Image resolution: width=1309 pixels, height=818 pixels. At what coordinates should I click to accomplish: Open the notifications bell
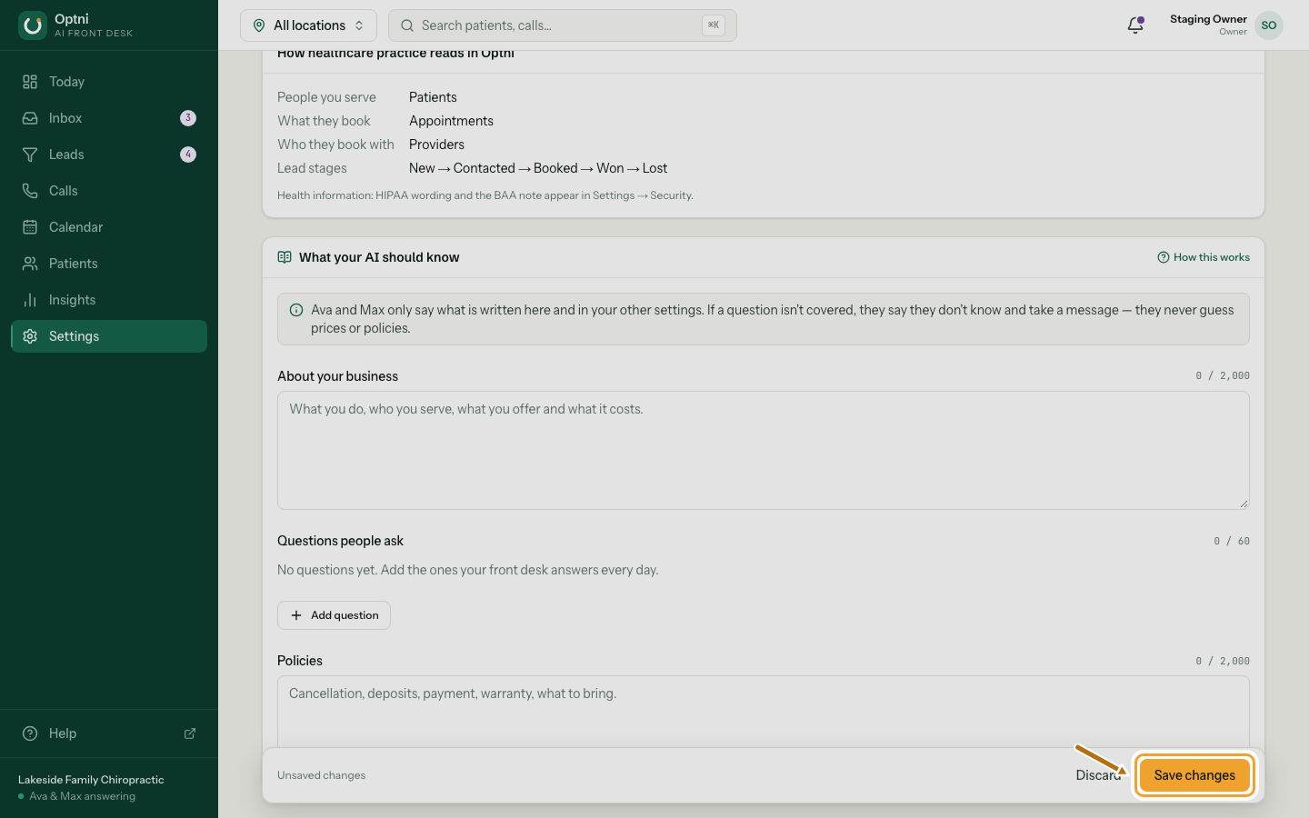click(1135, 25)
